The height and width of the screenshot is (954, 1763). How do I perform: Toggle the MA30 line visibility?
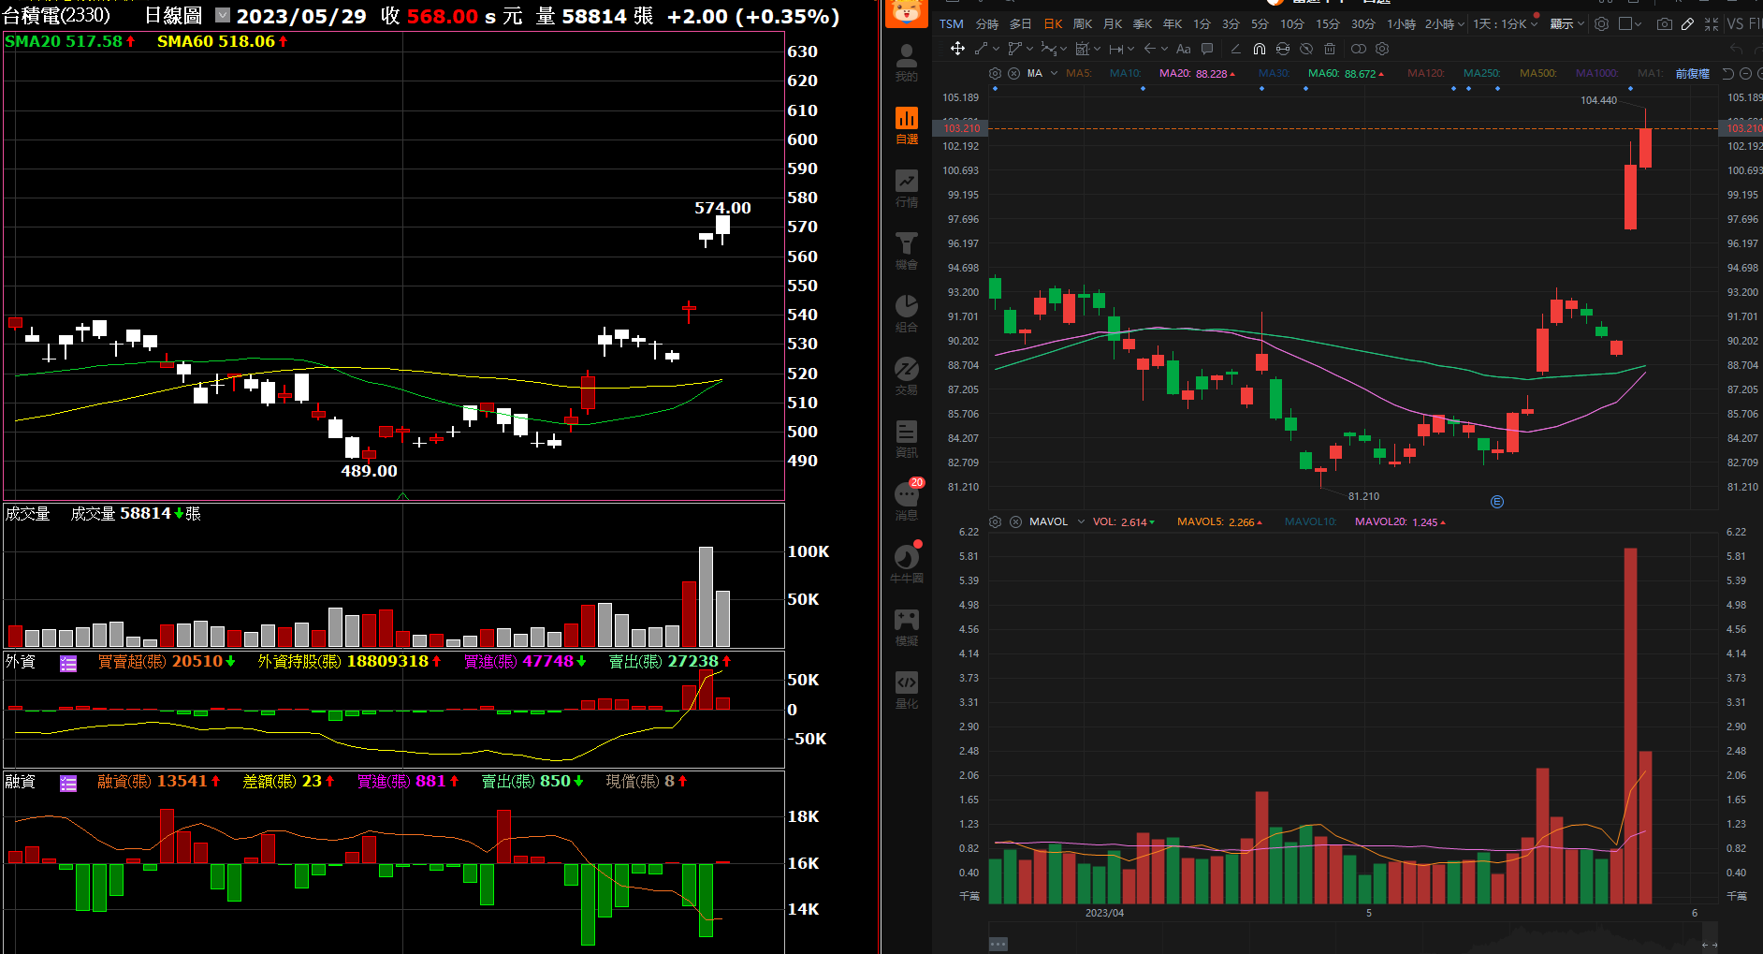[x=1274, y=73]
